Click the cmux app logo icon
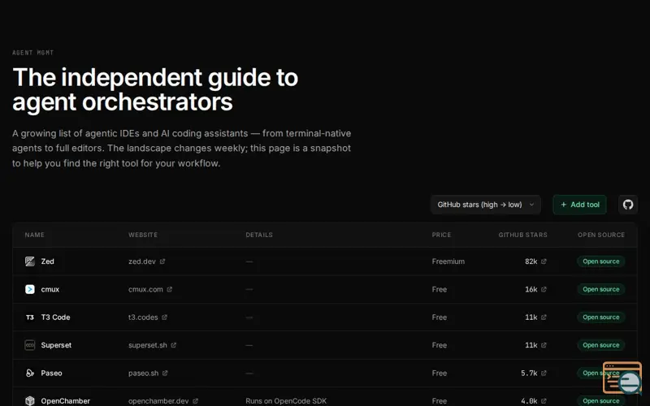 pyautogui.click(x=30, y=289)
